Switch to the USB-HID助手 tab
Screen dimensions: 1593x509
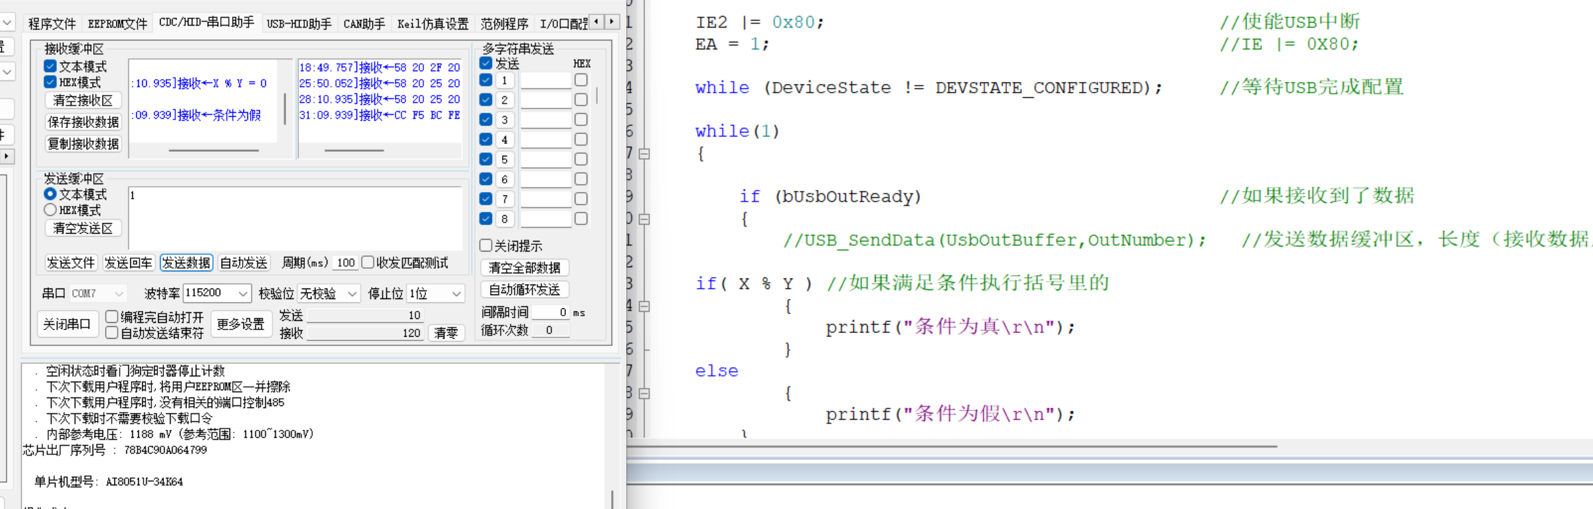click(x=299, y=24)
